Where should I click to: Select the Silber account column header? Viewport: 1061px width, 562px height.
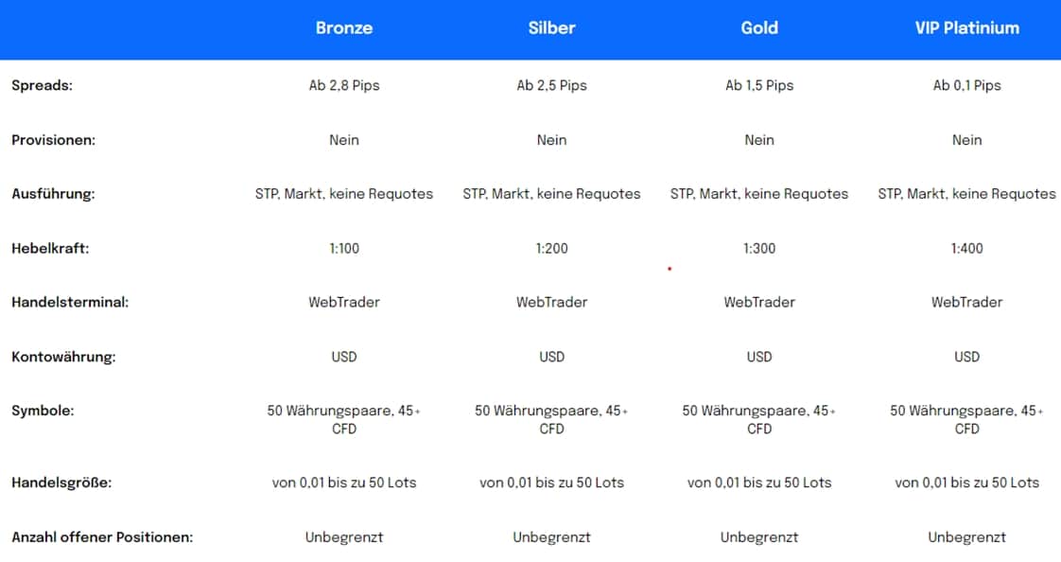(x=551, y=28)
